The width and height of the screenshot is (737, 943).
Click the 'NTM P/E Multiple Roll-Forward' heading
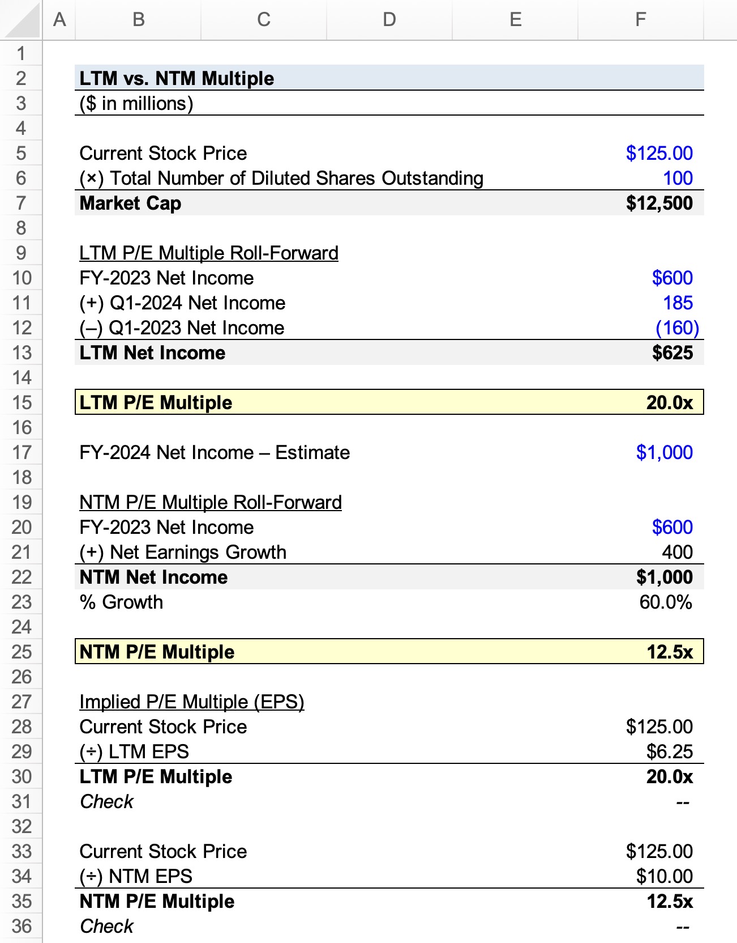211,502
